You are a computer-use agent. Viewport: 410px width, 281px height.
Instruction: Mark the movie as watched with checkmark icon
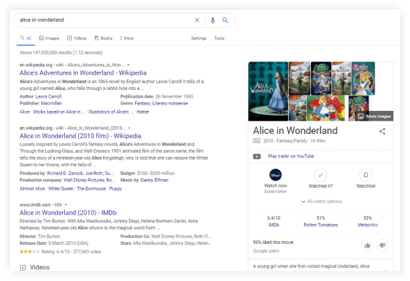pyautogui.click(x=321, y=175)
